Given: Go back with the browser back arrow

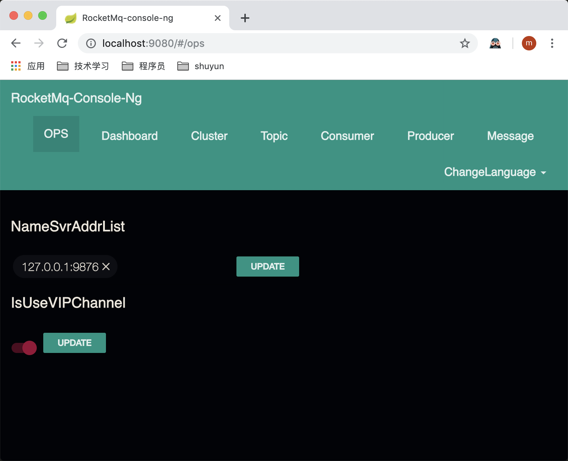Looking at the screenshot, I should pyautogui.click(x=16, y=43).
